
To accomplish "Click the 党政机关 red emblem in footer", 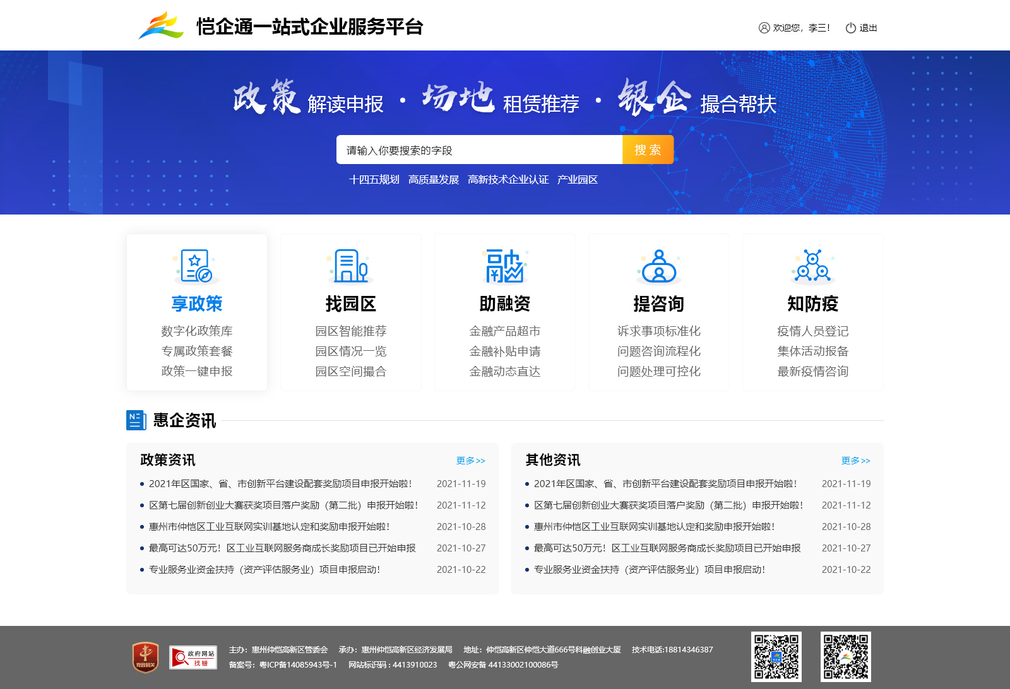I will (145, 657).
